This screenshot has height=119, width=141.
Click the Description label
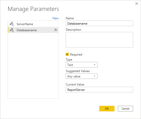click(73, 30)
